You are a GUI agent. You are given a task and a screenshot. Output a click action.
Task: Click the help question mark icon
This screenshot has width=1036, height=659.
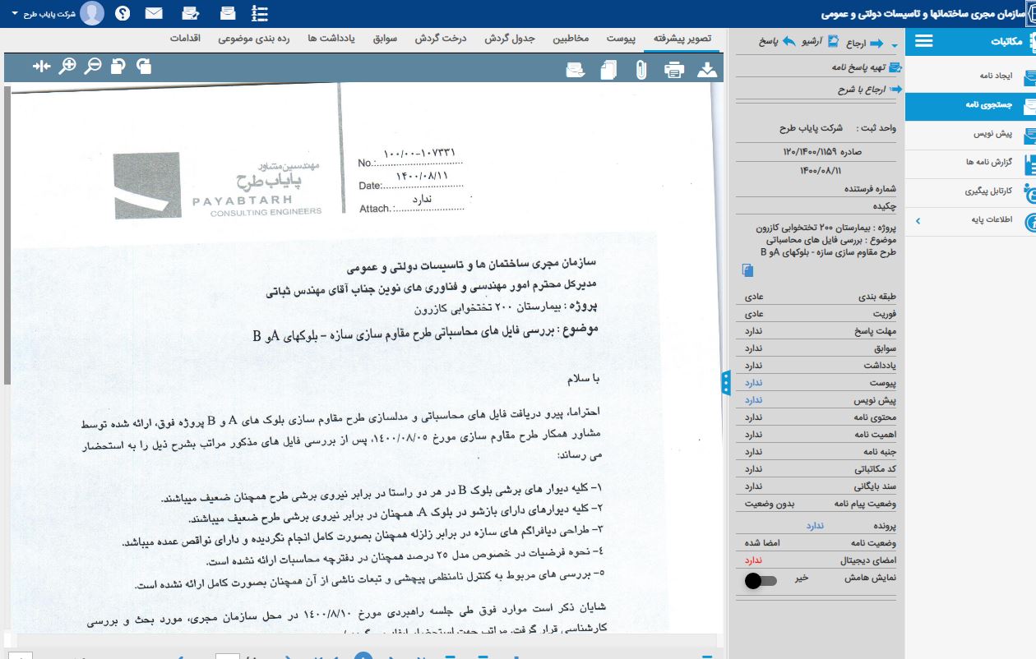123,13
